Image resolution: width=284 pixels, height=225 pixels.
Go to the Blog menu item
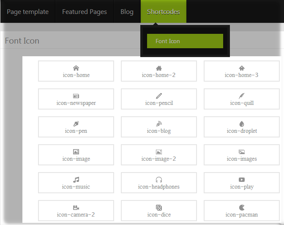[x=127, y=12]
